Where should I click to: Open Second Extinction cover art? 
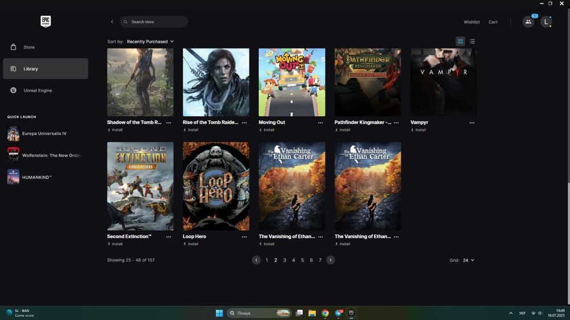point(140,186)
